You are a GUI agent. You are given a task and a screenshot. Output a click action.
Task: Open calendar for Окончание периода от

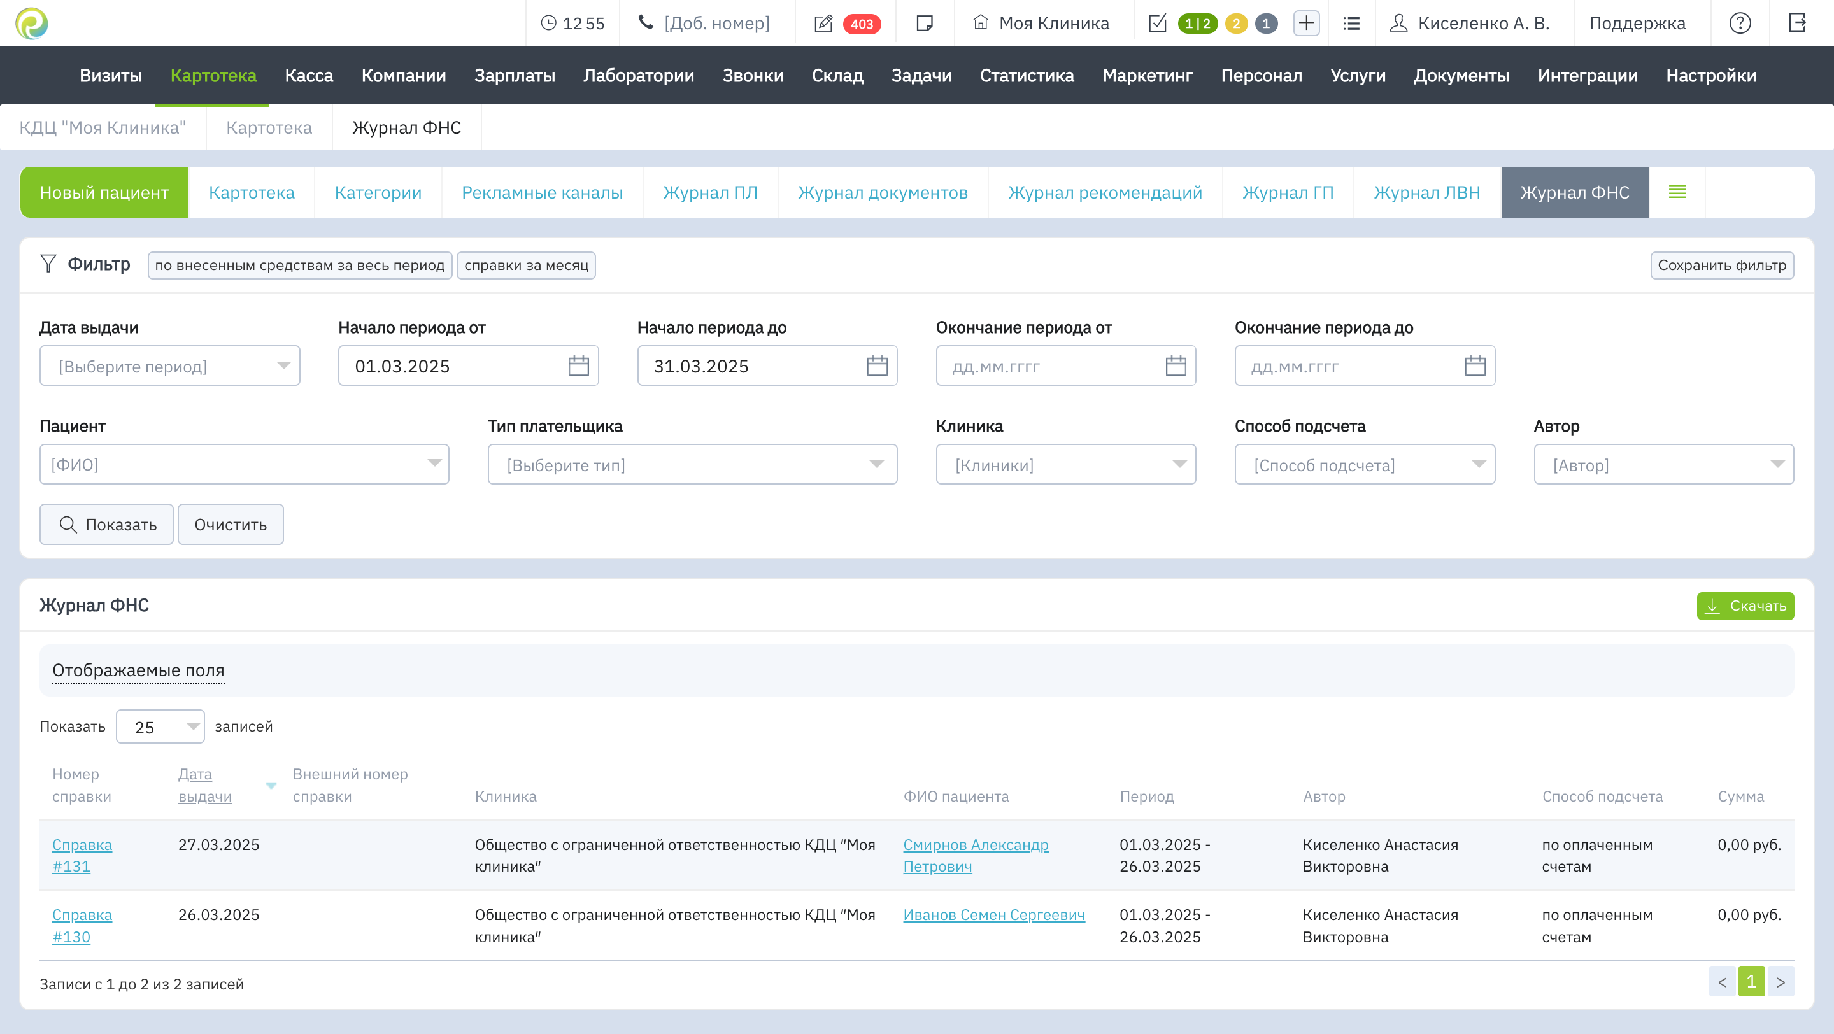tap(1176, 365)
